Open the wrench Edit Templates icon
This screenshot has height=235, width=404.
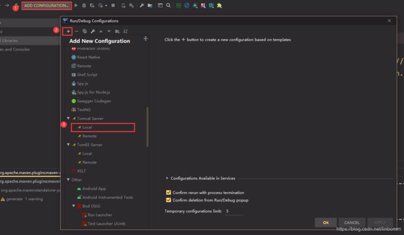[x=93, y=32]
